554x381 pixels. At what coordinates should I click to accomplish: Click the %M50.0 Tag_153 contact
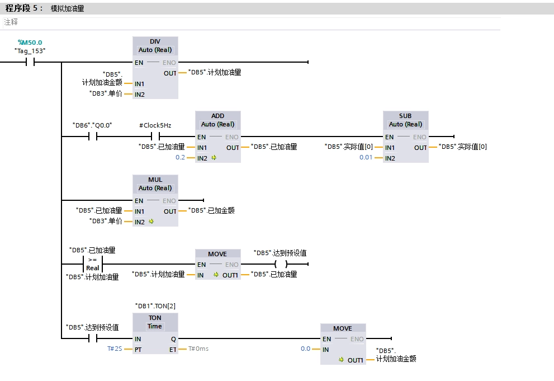[30, 62]
